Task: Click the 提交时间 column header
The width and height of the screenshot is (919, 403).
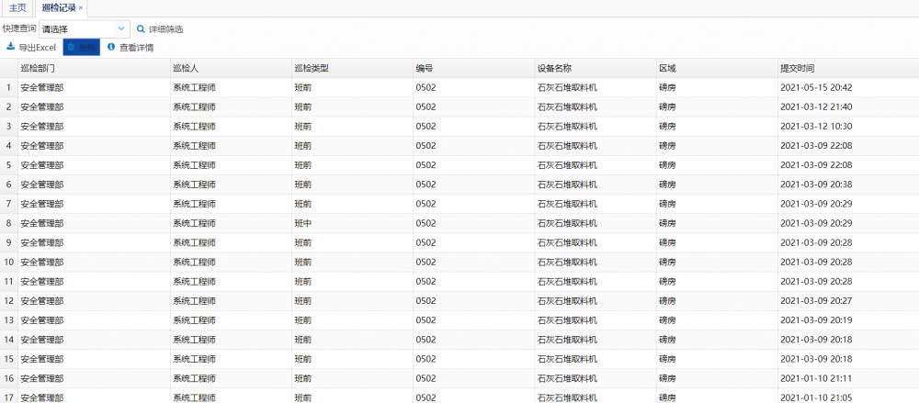Action: pyautogui.click(x=847, y=68)
